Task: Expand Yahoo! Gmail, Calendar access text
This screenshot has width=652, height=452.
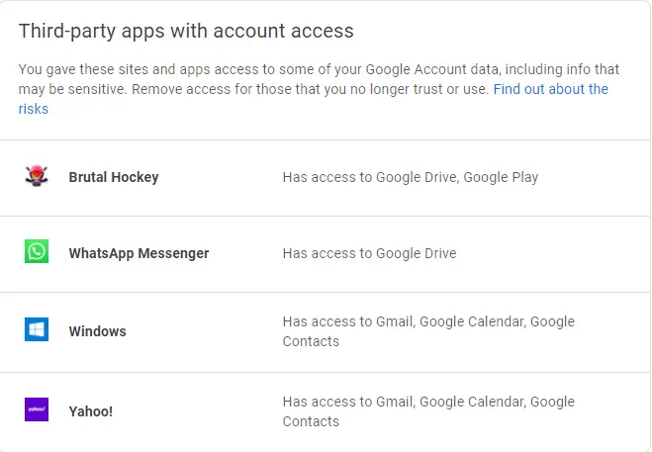Action: [428, 411]
